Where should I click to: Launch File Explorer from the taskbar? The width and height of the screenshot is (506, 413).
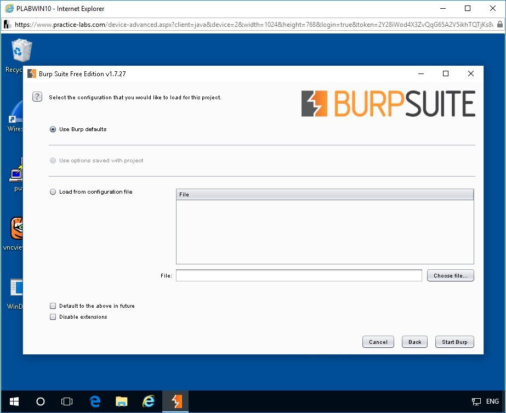[121, 401]
